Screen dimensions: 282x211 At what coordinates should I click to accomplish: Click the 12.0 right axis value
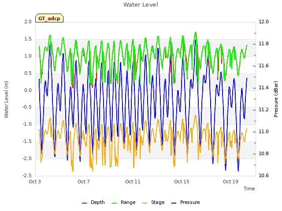pos(263,22)
